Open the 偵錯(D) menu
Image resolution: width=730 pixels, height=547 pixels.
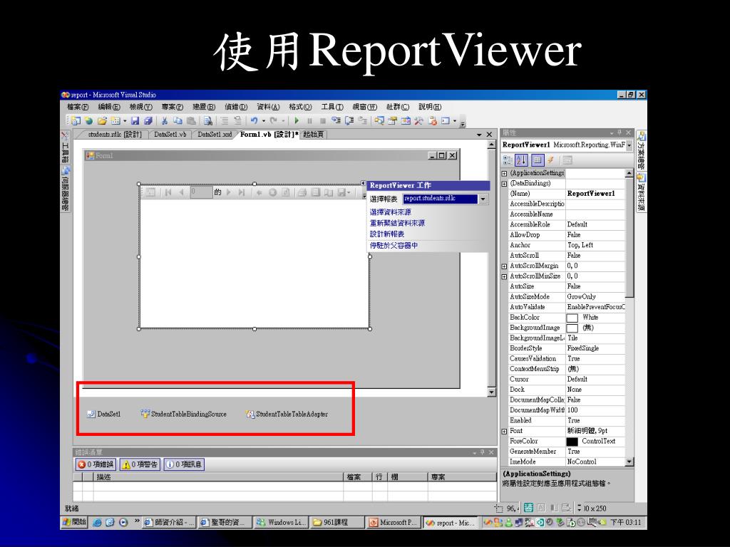click(236, 107)
